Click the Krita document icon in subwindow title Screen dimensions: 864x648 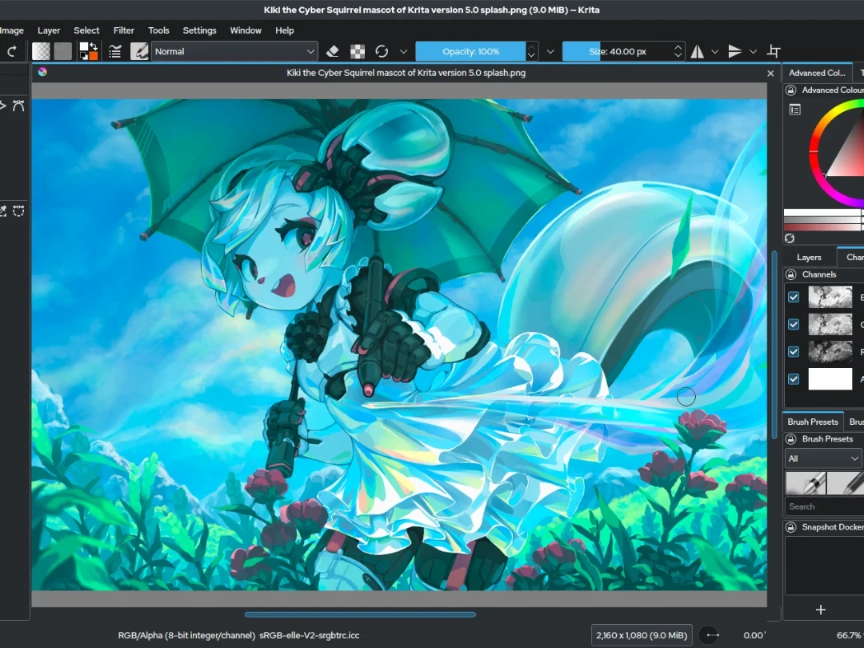(x=42, y=72)
